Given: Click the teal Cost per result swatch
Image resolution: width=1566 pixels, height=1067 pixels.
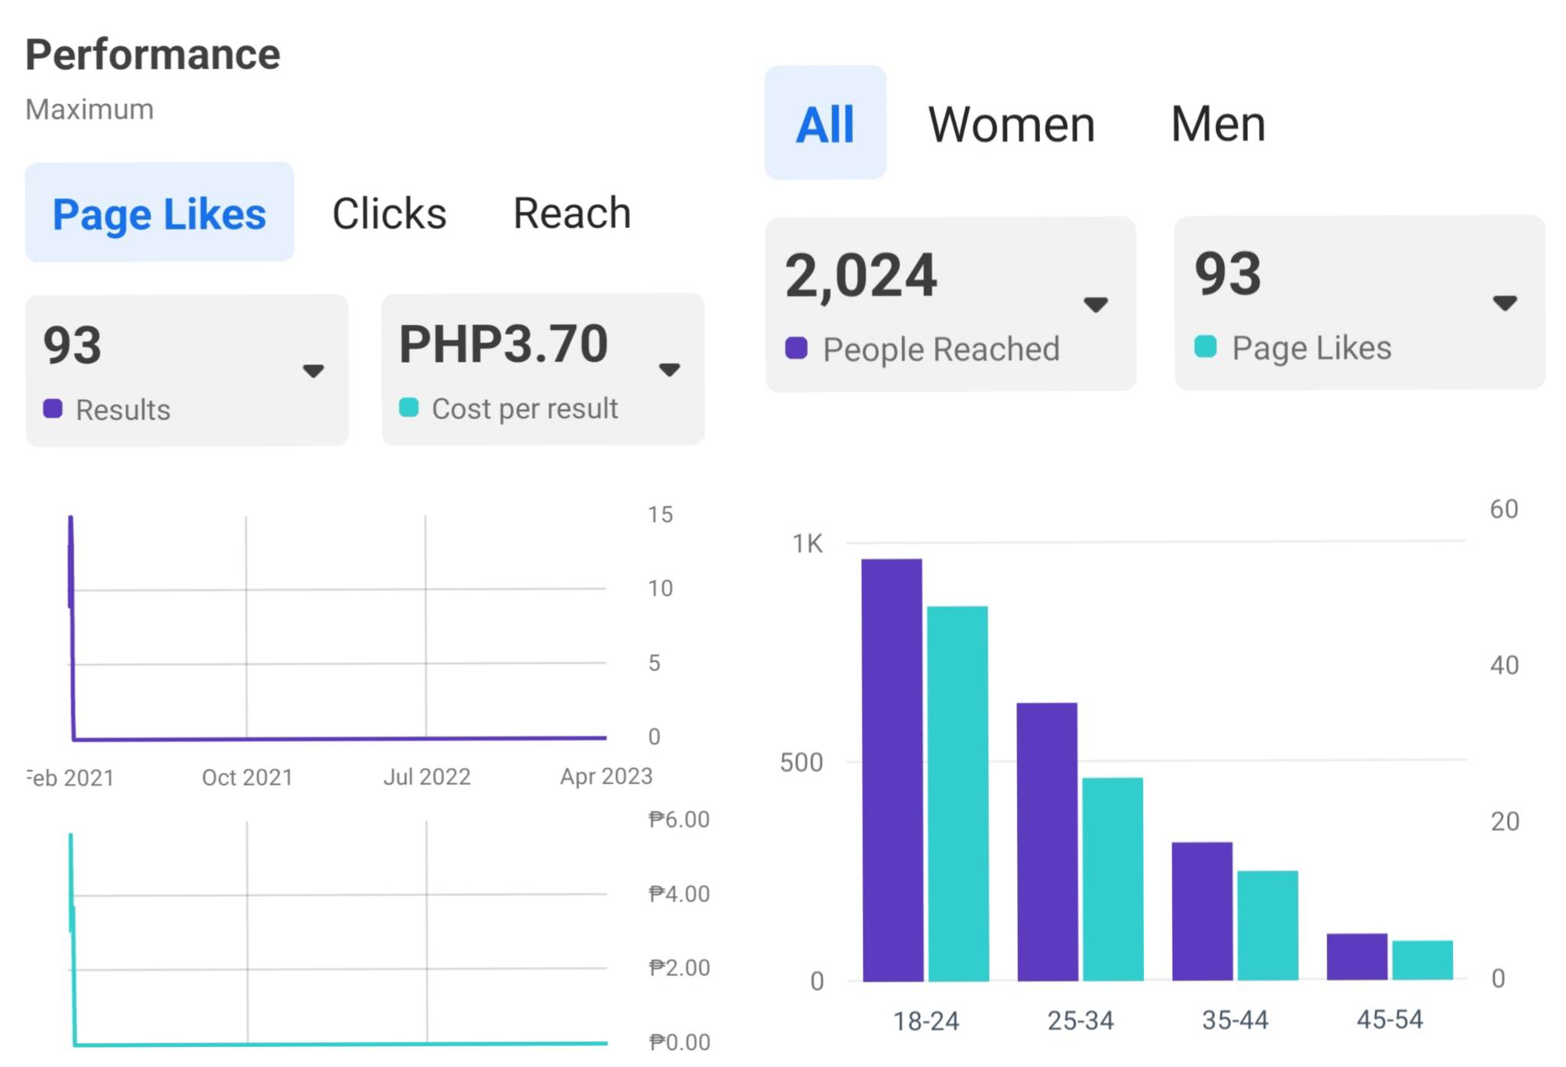Looking at the screenshot, I should (409, 408).
